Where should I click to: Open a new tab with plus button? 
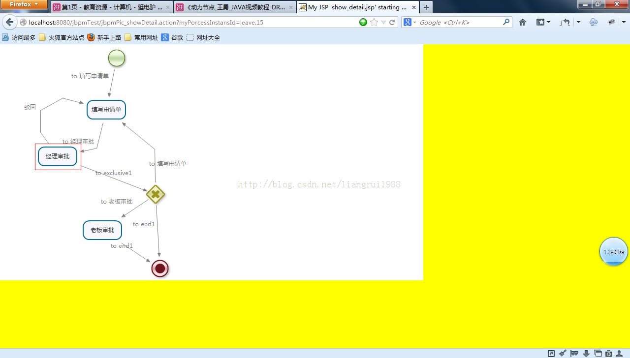426,7
